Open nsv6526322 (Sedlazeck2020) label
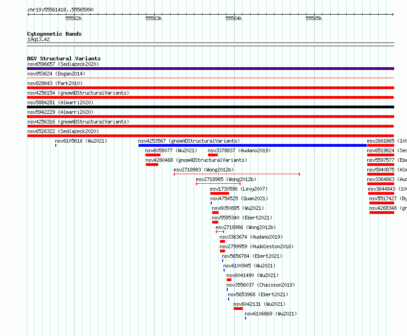The width and height of the screenshot is (407, 336). tap(63, 131)
